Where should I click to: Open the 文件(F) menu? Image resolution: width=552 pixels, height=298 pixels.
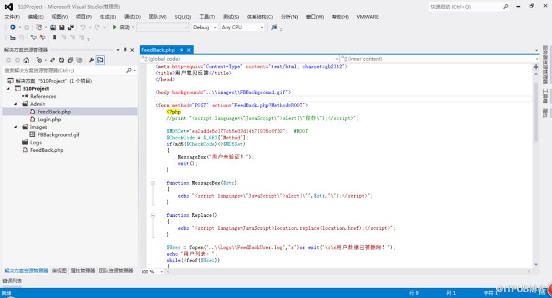pos(12,17)
